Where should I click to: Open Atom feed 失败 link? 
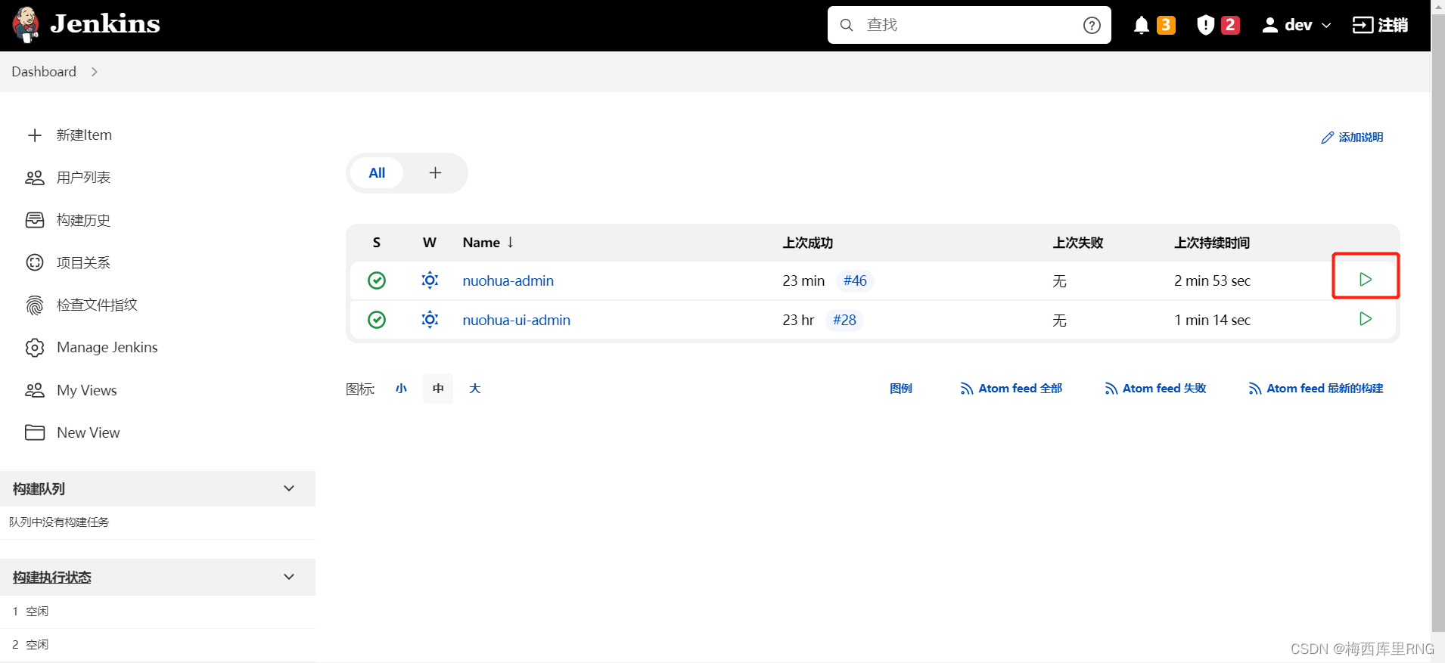[1155, 389]
